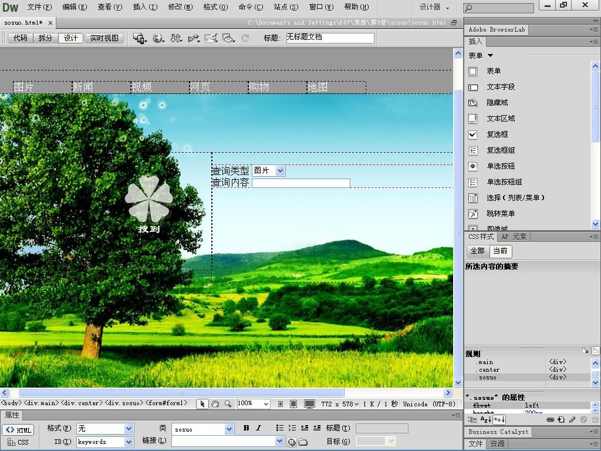This screenshot has width=601, height=451.
Task: Click the 查询内容 text input field
Action: 301,183
